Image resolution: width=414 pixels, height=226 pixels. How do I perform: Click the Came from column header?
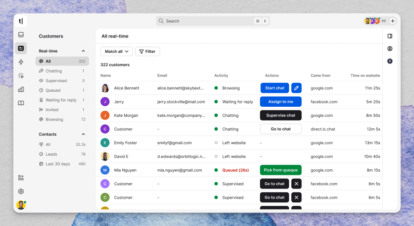click(x=320, y=75)
